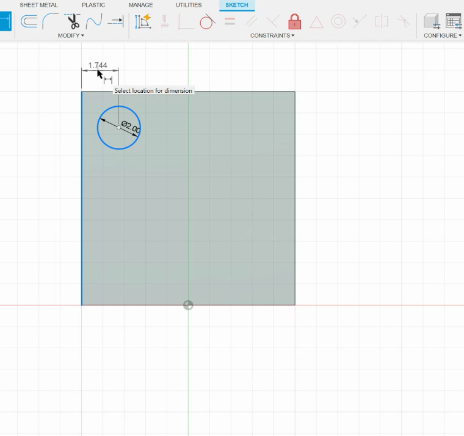Switch to the SHEET METAL tab
This screenshot has width=464, height=436.
click(38, 5)
